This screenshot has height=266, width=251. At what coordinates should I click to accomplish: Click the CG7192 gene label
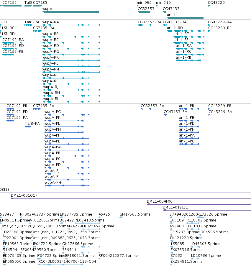9,3
